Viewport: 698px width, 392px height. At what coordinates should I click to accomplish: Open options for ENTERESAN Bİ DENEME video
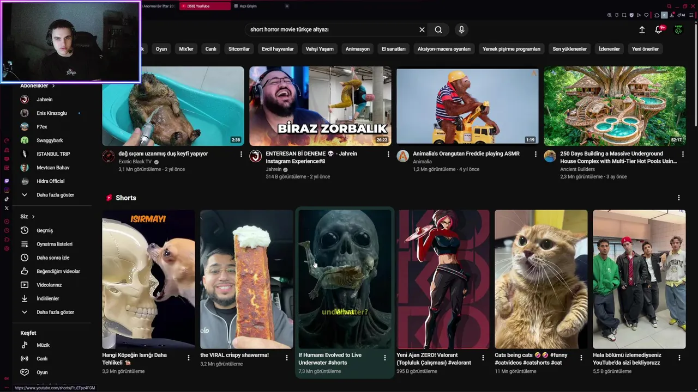click(x=388, y=154)
